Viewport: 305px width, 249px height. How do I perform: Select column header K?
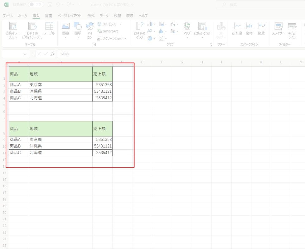[261, 62]
